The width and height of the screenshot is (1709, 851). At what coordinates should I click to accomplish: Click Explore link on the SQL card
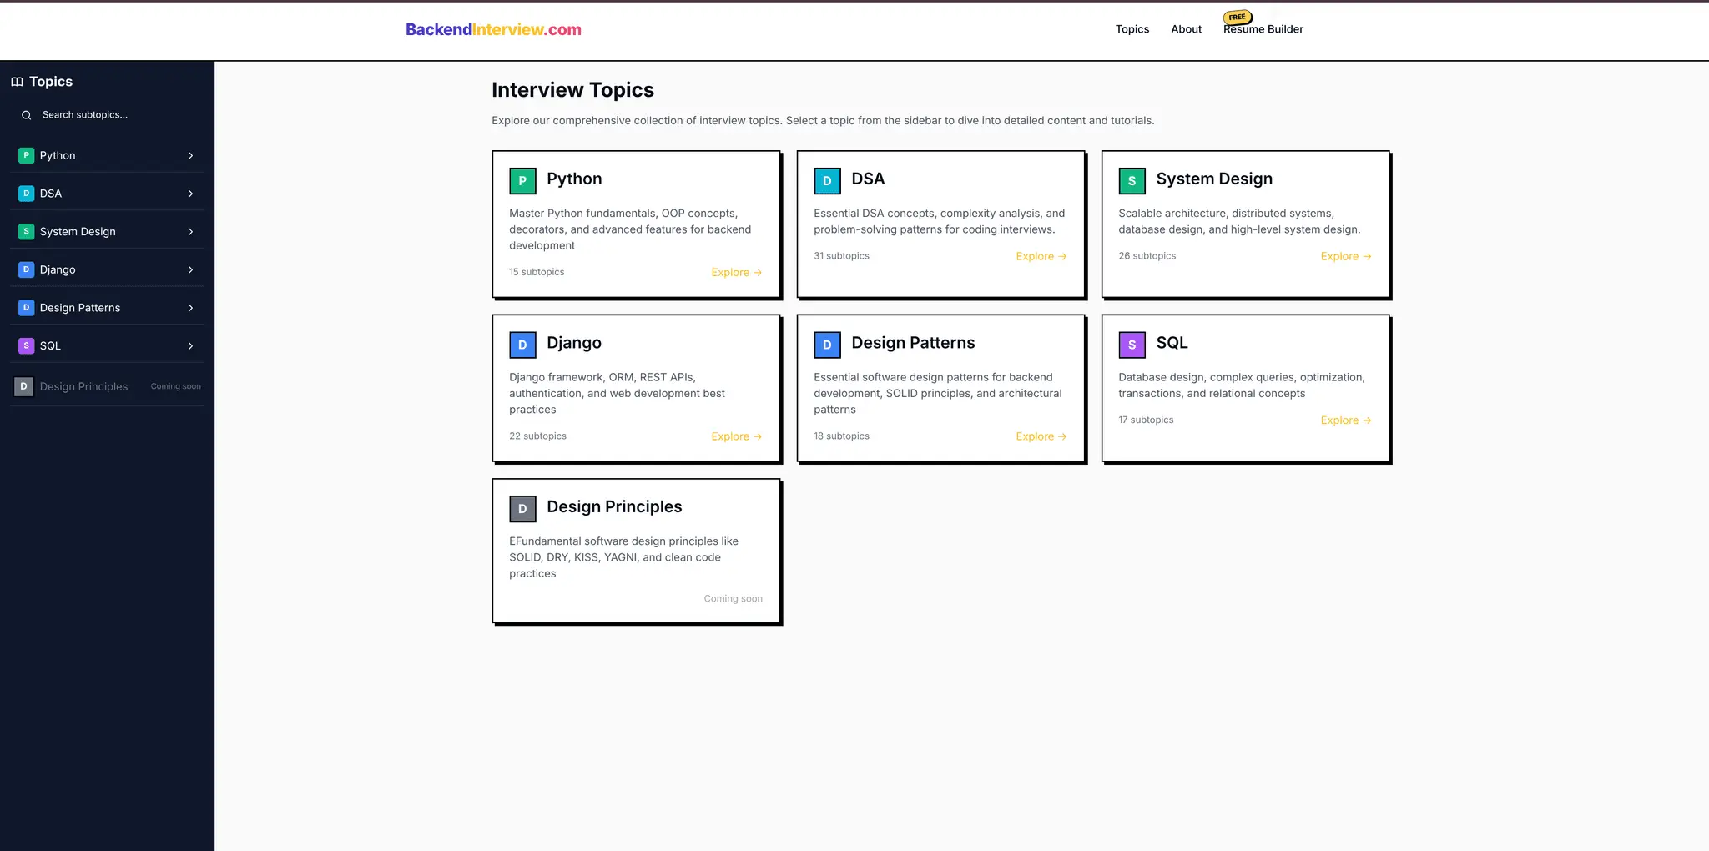pos(1346,420)
